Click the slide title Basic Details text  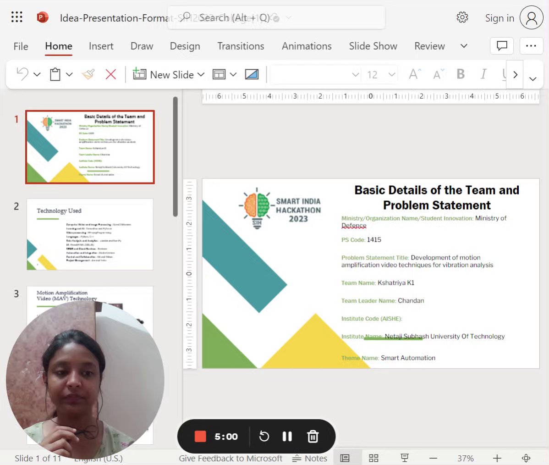pos(437,197)
